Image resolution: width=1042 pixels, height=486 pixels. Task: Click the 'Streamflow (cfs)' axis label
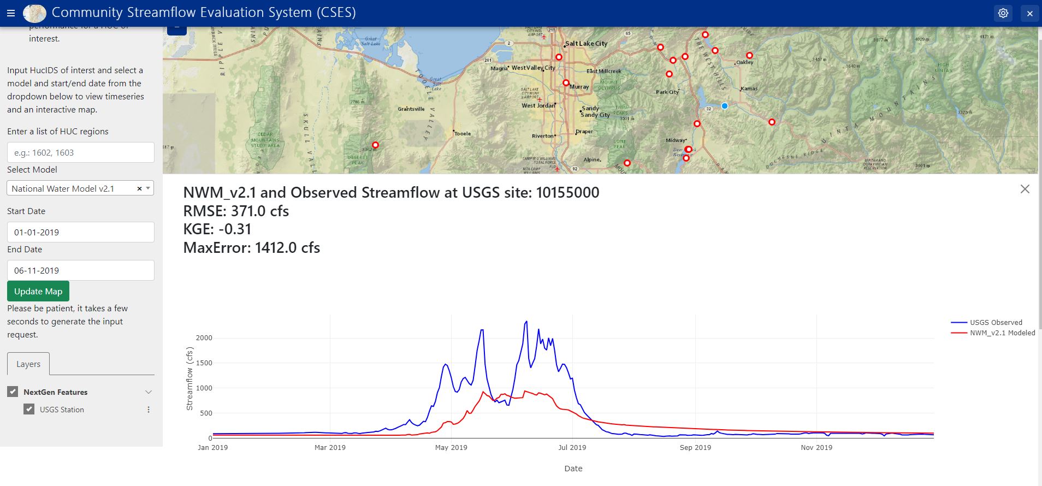[190, 380]
